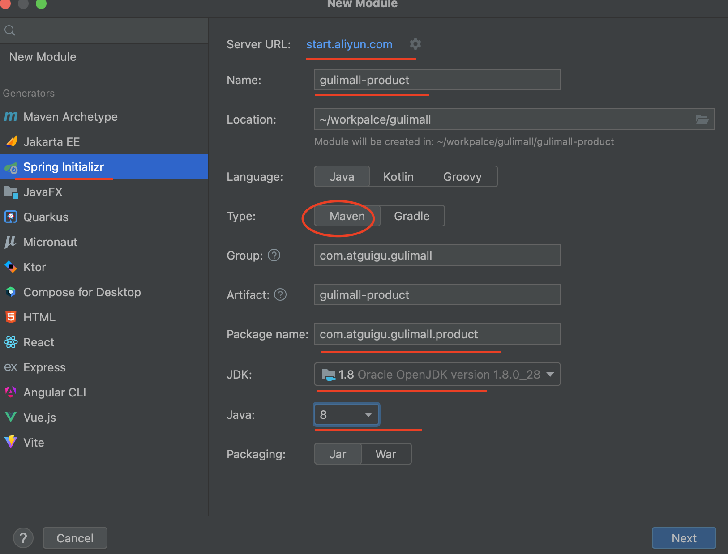Viewport: 728px width, 554px height.
Task: Click the Micronaut mu icon
Action: click(11, 242)
